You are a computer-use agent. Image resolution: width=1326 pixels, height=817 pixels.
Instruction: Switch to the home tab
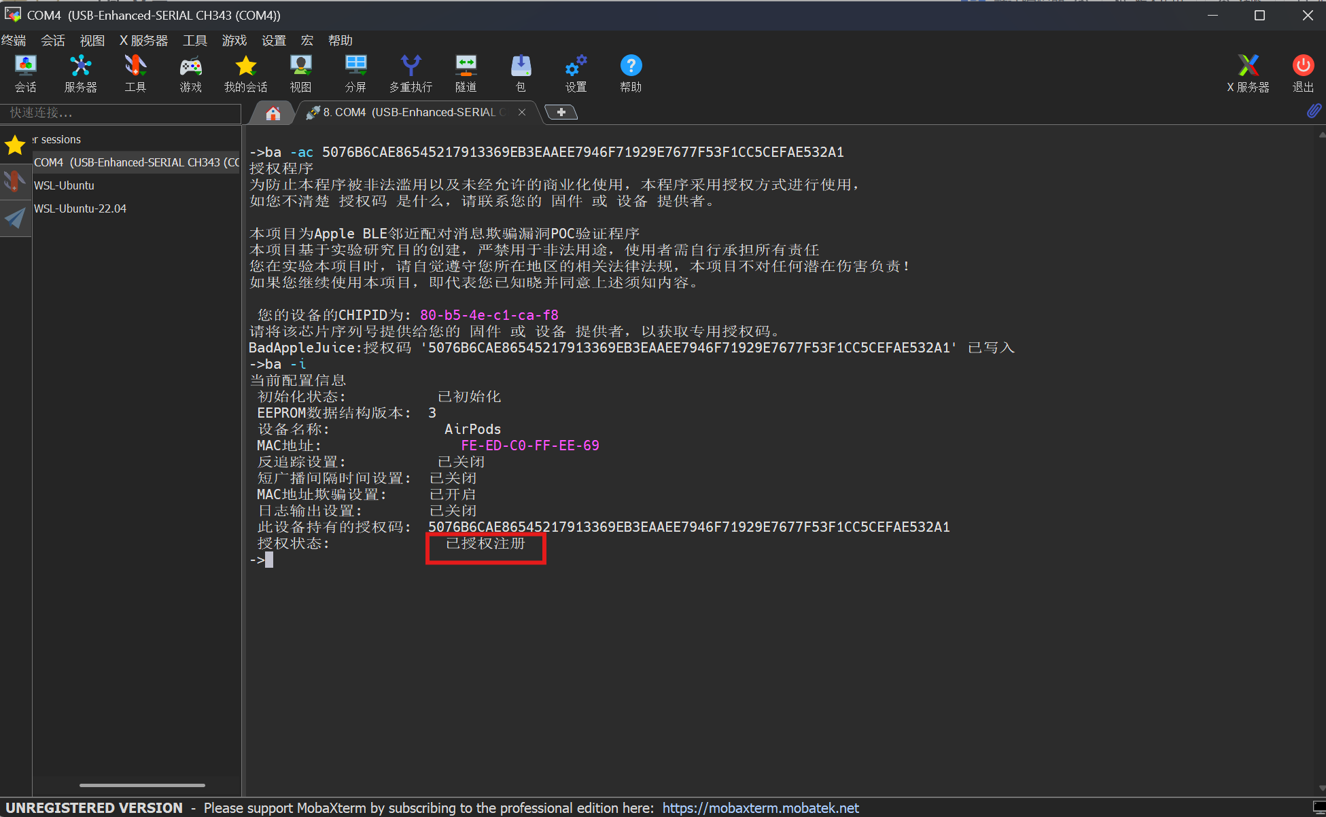(273, 113)
